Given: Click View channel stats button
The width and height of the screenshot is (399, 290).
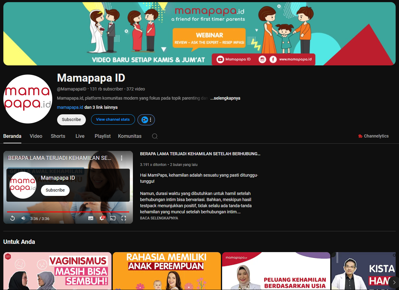Looking at the screenshot, I should point(113,120).
